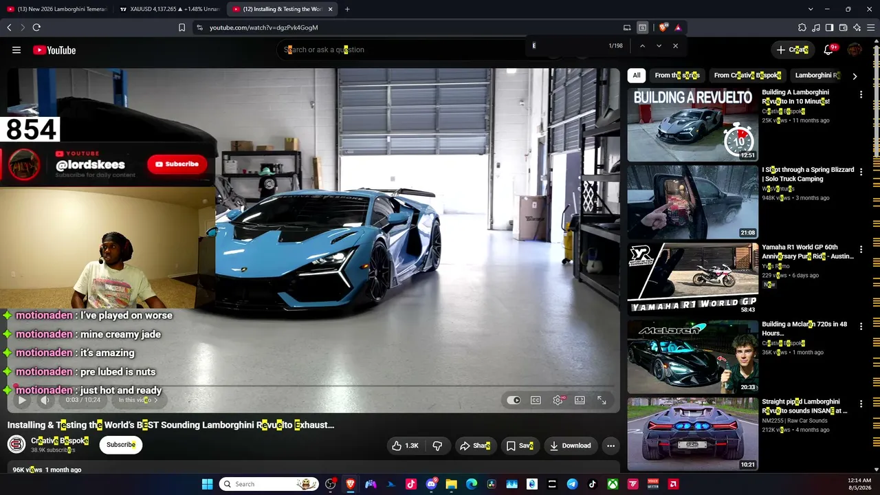This screenshot has height=495, width=880.
Task: Select the All filter chip
Action: pos(637,76)
